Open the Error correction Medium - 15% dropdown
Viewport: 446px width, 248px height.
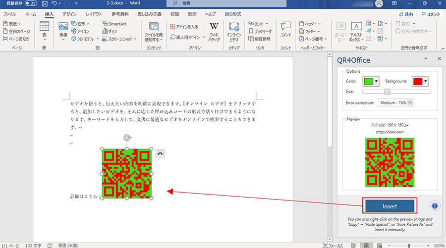tap(395, 102)
